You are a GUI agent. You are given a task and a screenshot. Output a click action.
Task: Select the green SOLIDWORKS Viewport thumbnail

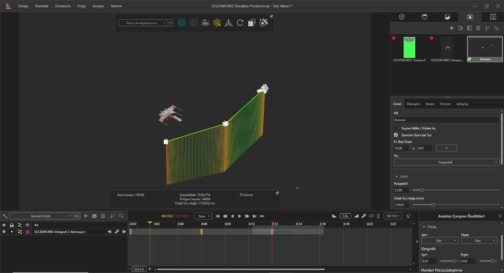tap(409, 47)
